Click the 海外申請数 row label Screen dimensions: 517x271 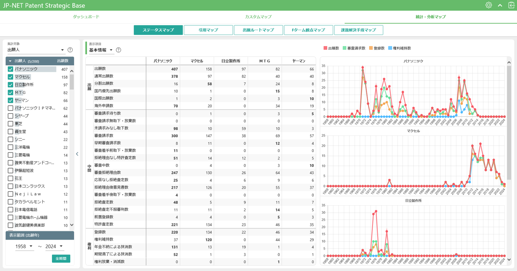point(104,106)
